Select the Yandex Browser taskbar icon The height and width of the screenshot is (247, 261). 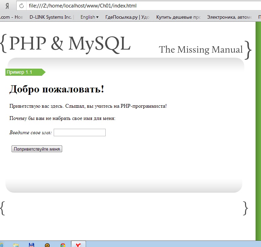(78, 245)
